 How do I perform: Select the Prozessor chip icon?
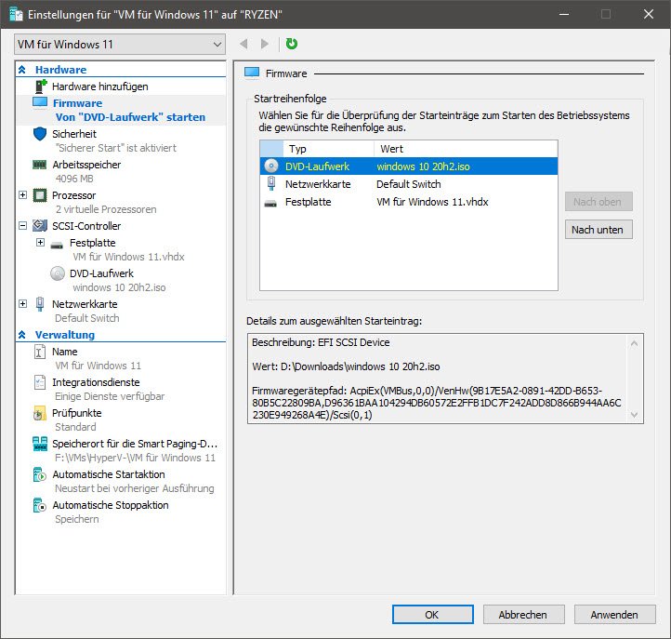tap(40, 195)
